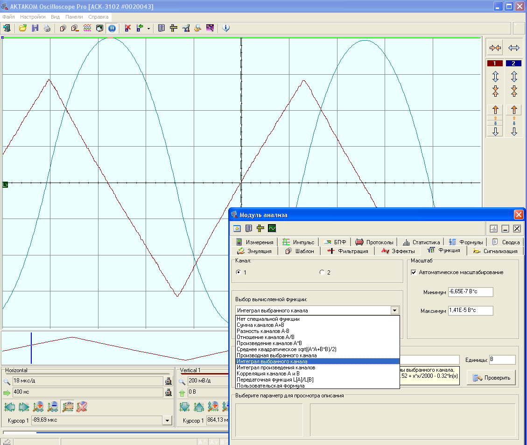Open the Настройки menu
Screen dimensions: 527x445
32,17
